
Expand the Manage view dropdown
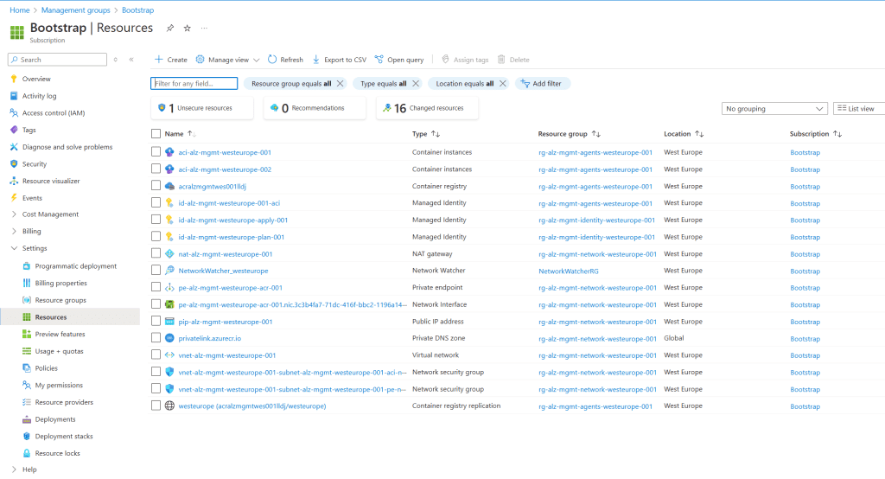222,60
